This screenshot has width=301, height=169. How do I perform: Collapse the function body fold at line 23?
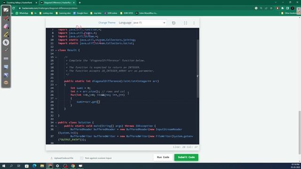click(56, 84)
